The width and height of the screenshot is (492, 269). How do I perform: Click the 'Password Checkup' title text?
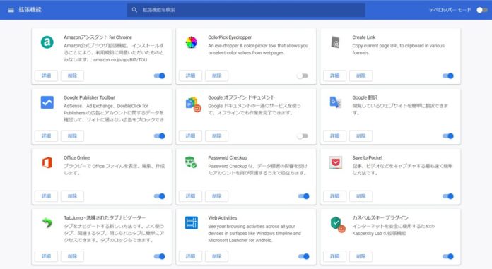tap(228, 157)
